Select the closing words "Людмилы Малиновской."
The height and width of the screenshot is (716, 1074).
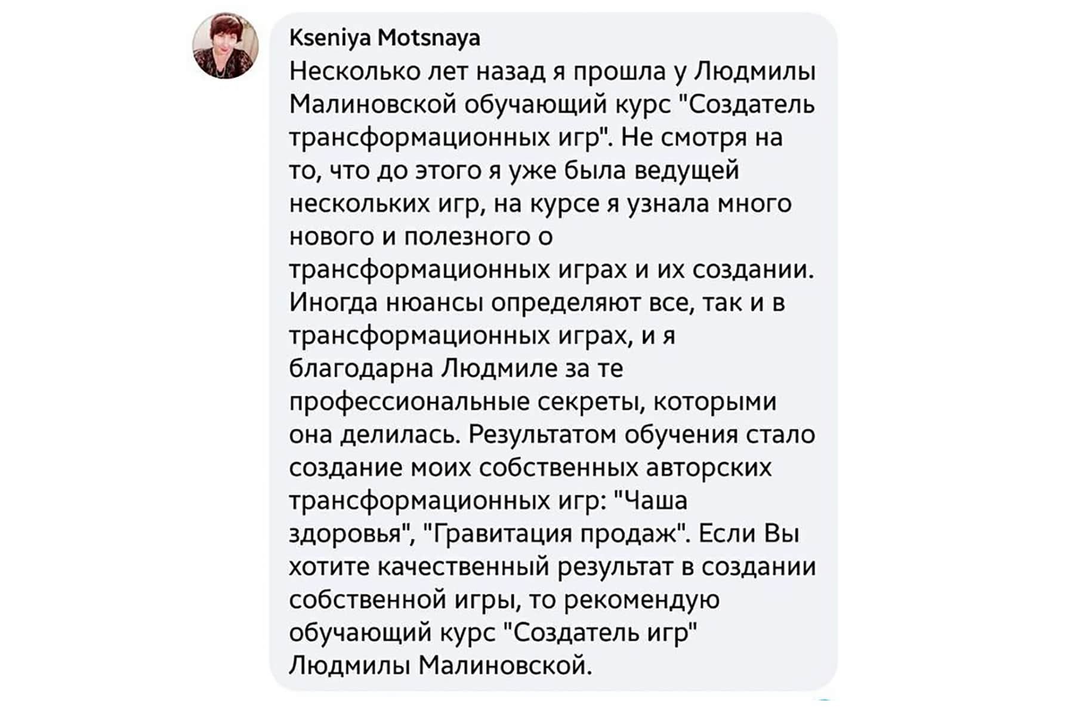point(441,665)
